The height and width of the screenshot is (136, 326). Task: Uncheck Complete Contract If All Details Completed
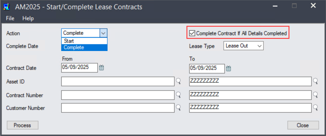pos(192,33)
